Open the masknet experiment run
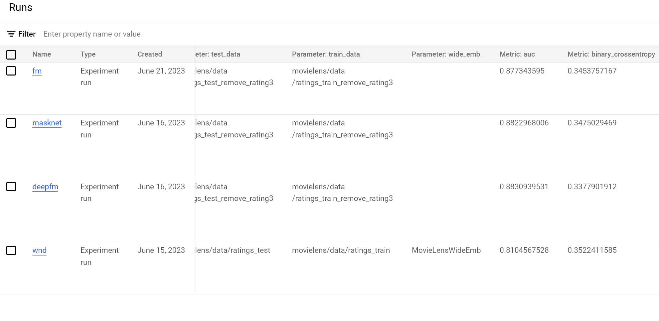Viewport: 659px width, 321px height. pyautogui.click(x=47, y=123)
